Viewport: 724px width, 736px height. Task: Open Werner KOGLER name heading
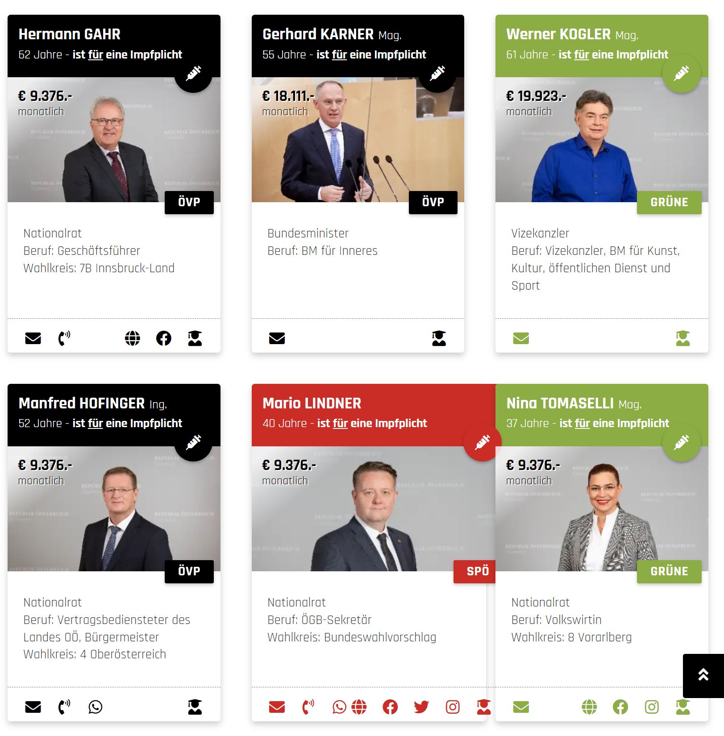point(558,34)
